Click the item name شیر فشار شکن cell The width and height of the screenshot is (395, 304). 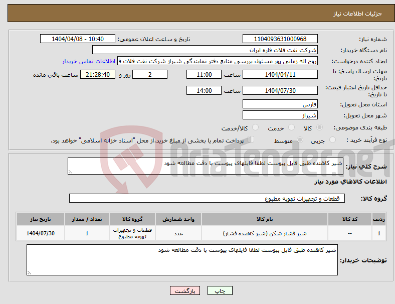pos(265,233)
